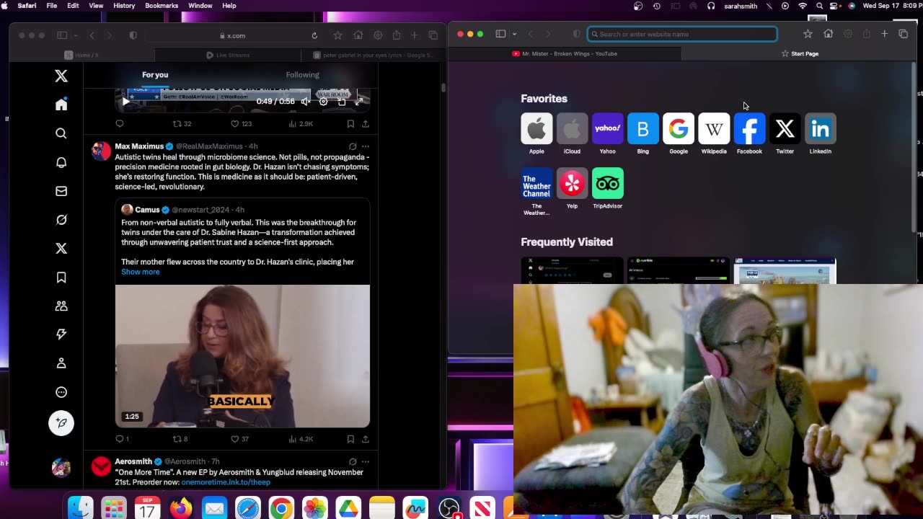Repost the Max Maximus post with 8 reposts
Viewport: 923px width, 519px height.
(x=180, y=439)
